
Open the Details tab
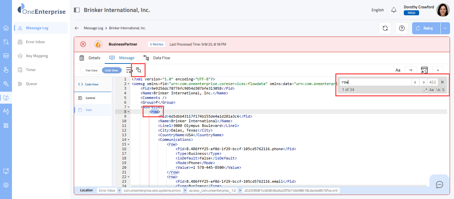90,58
